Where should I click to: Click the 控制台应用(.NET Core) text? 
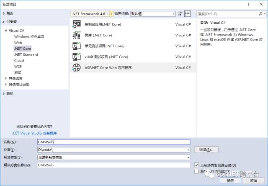tap(103, 24)
